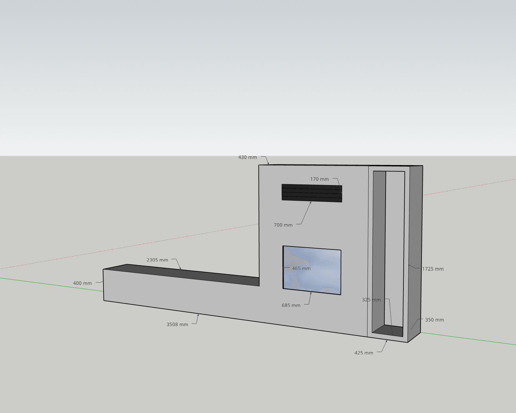Click the 400 mm dimension text
This screenshot has height=413, width=516.
(82, 283)
